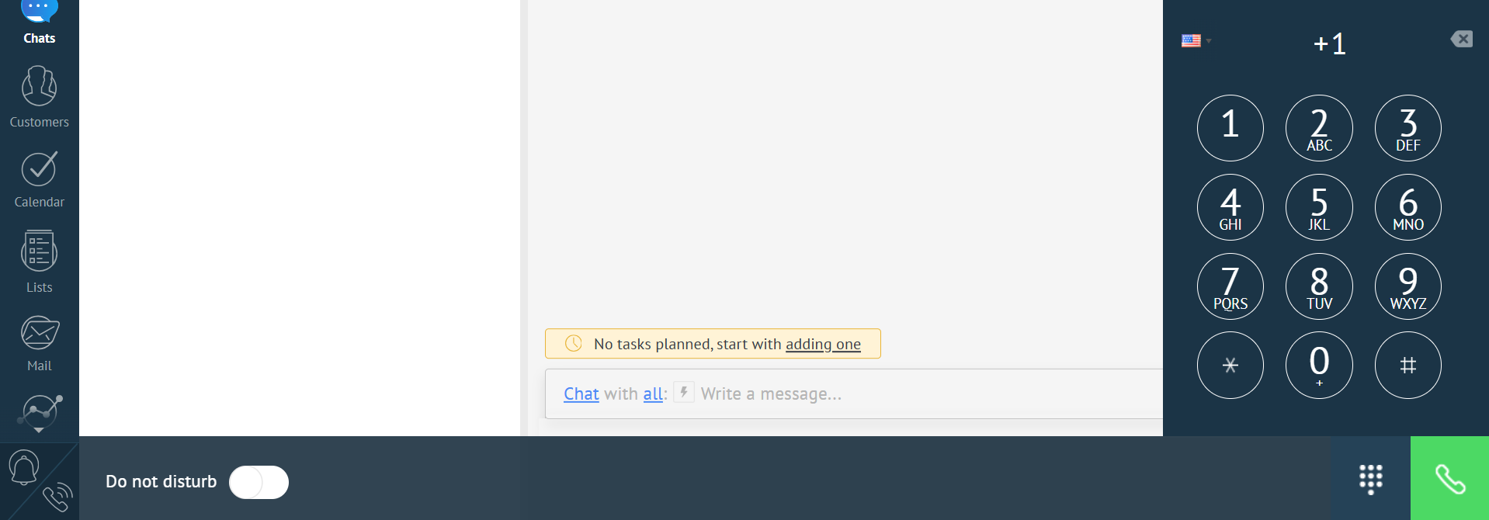Screen dimensions: 1489x520
Task: Open quick replies lightning icon
Action: tap(684, 392)
